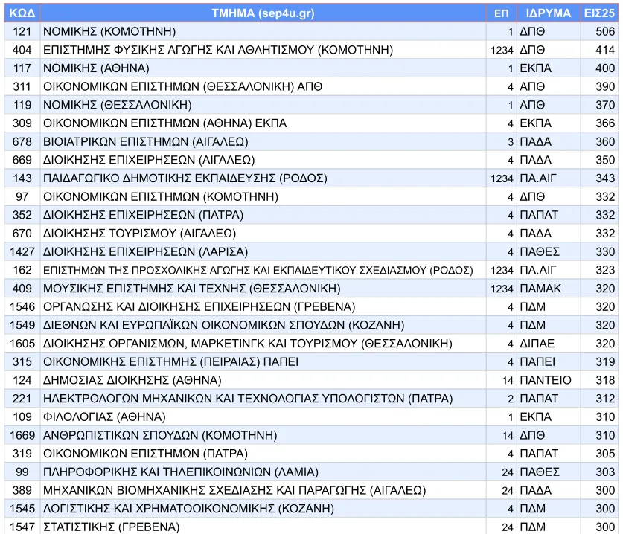The image size is (623, 534).
Task: Click the code cell 404
Action: pyautogui.click(x=22, y=50)
